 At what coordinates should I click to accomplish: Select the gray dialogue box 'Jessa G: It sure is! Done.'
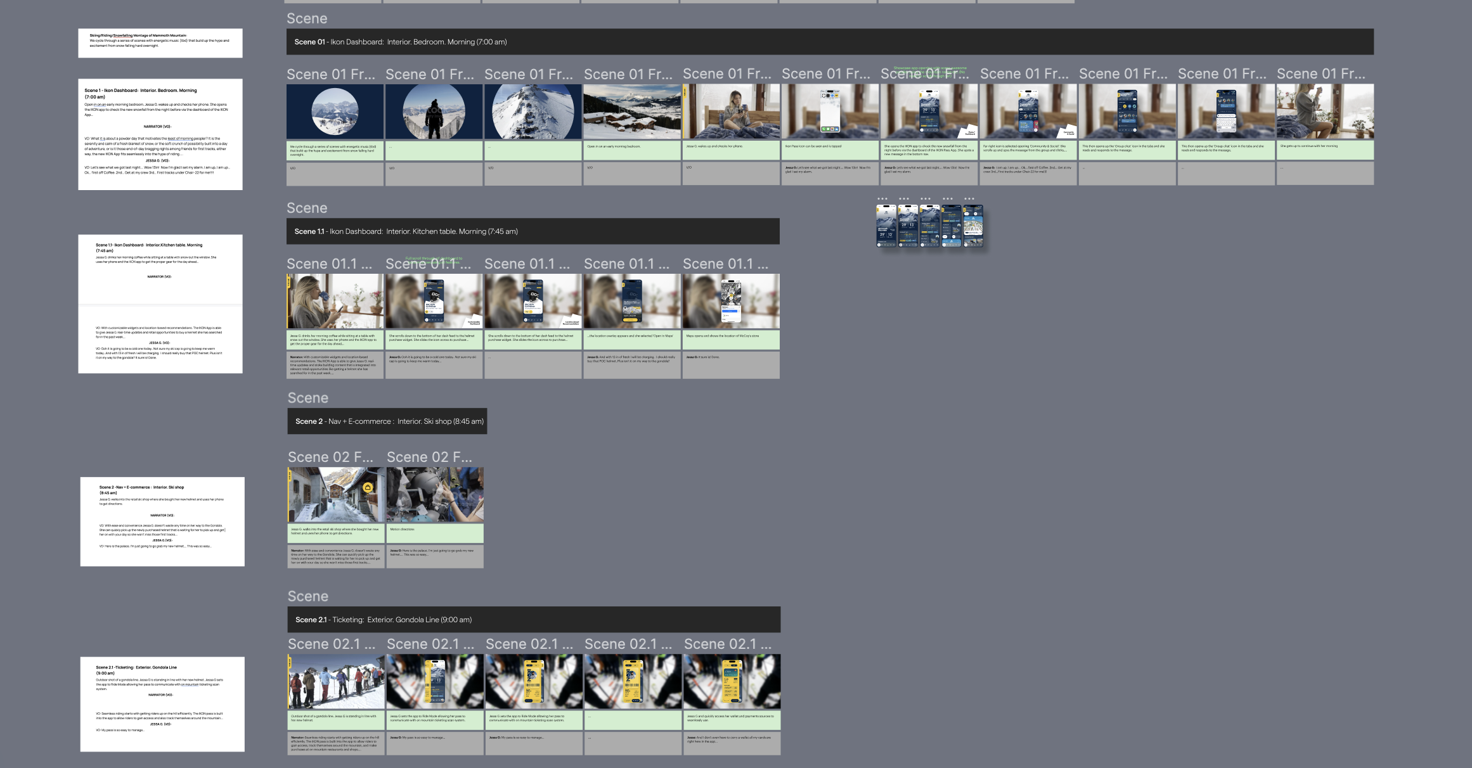(x=731, y=365)
